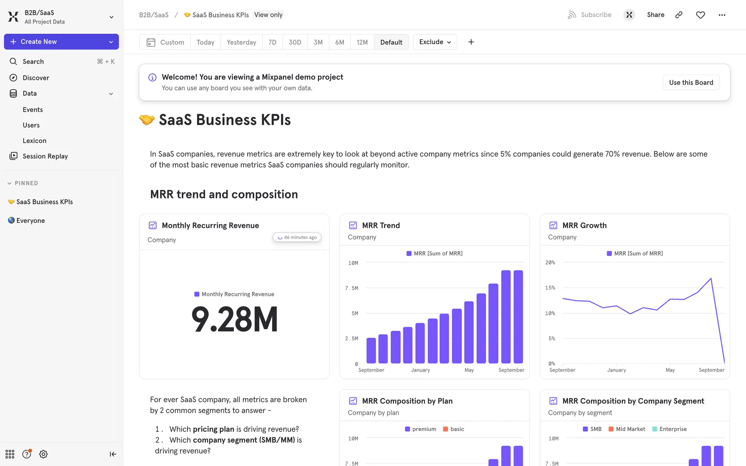Favorite the board with heart icon

(x=700, y=15)
